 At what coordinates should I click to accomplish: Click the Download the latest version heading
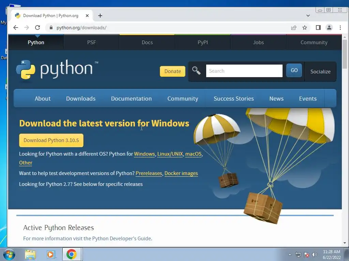(104, 123)
